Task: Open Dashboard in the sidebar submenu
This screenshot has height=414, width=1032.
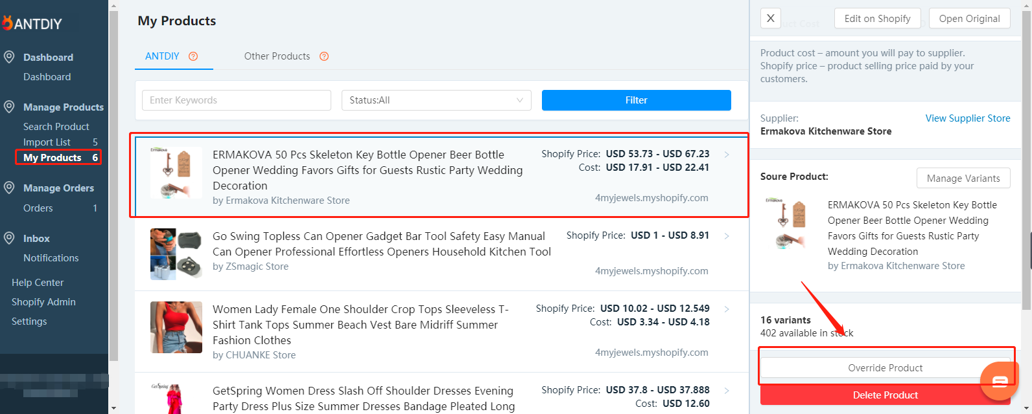Action: pyautogui.click(x=47, y=77)
